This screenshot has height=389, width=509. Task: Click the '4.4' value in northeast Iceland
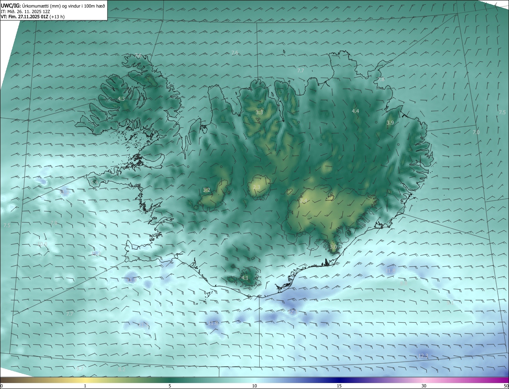point(356,111)
